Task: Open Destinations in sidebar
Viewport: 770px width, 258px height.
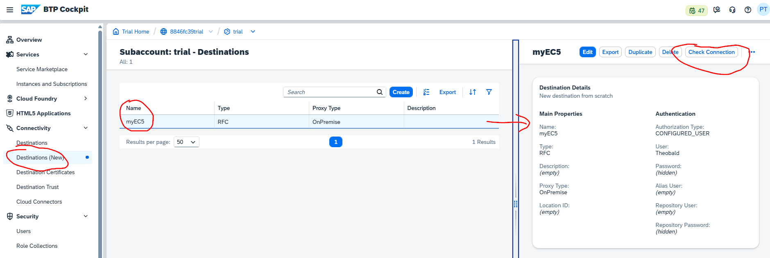Action: [32, 143]
